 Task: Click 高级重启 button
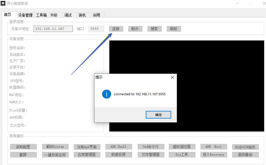pos(245,155)
